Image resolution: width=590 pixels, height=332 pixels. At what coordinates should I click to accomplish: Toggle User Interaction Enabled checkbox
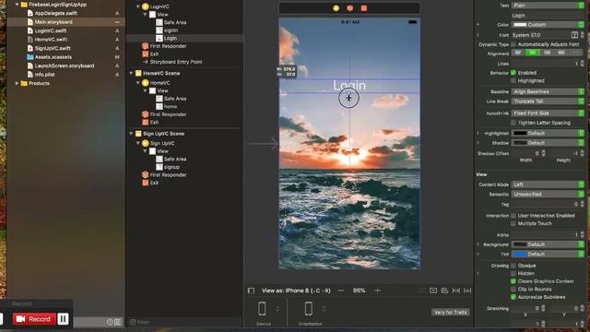pyautogui.click(x=513, y=216)
